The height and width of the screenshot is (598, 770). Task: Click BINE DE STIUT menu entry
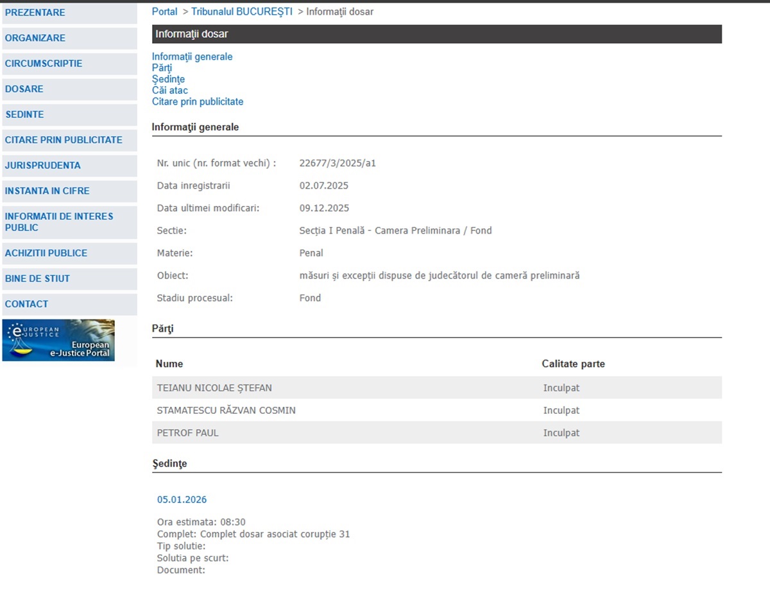(x=37, y=278)
